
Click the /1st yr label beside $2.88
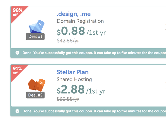(x=96, y=91)
